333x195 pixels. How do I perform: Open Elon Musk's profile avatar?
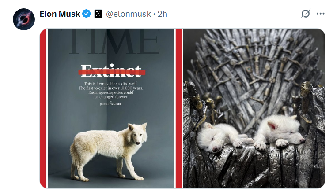(24, 19)
